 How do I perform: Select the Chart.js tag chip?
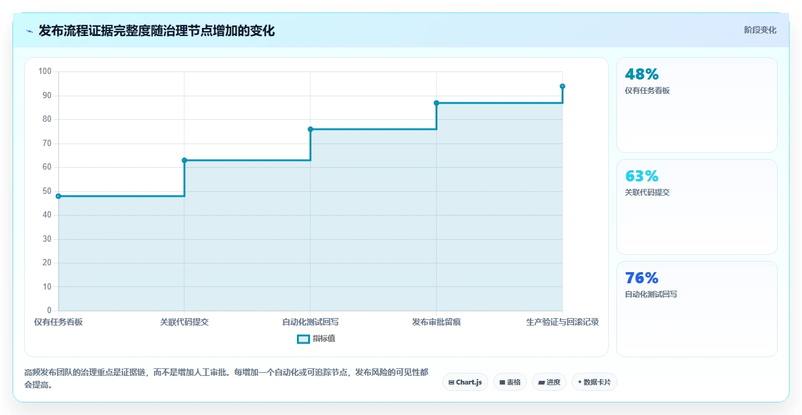465,382
